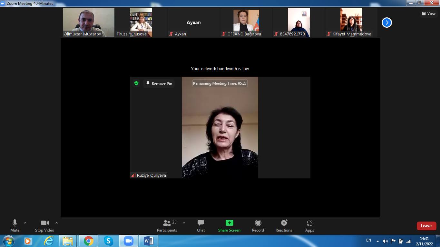Leave the meeting
Viewport: 440px width, 247px height.
point(426,226)
